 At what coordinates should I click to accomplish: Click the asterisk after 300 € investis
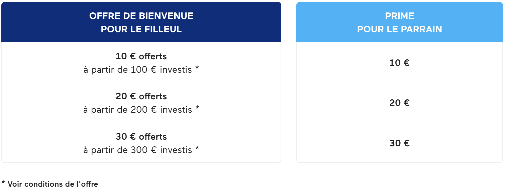pyautogui.click(x=197, y=149)
